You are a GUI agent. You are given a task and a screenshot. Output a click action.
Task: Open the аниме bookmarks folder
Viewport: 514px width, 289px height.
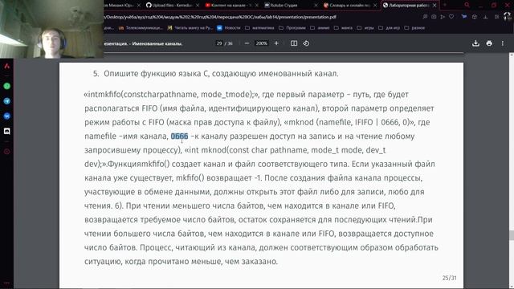320,28
